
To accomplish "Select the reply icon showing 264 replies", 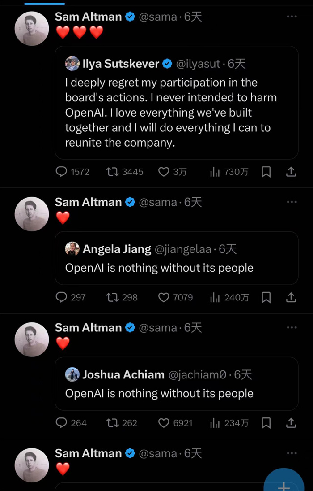I will point(61,423).
